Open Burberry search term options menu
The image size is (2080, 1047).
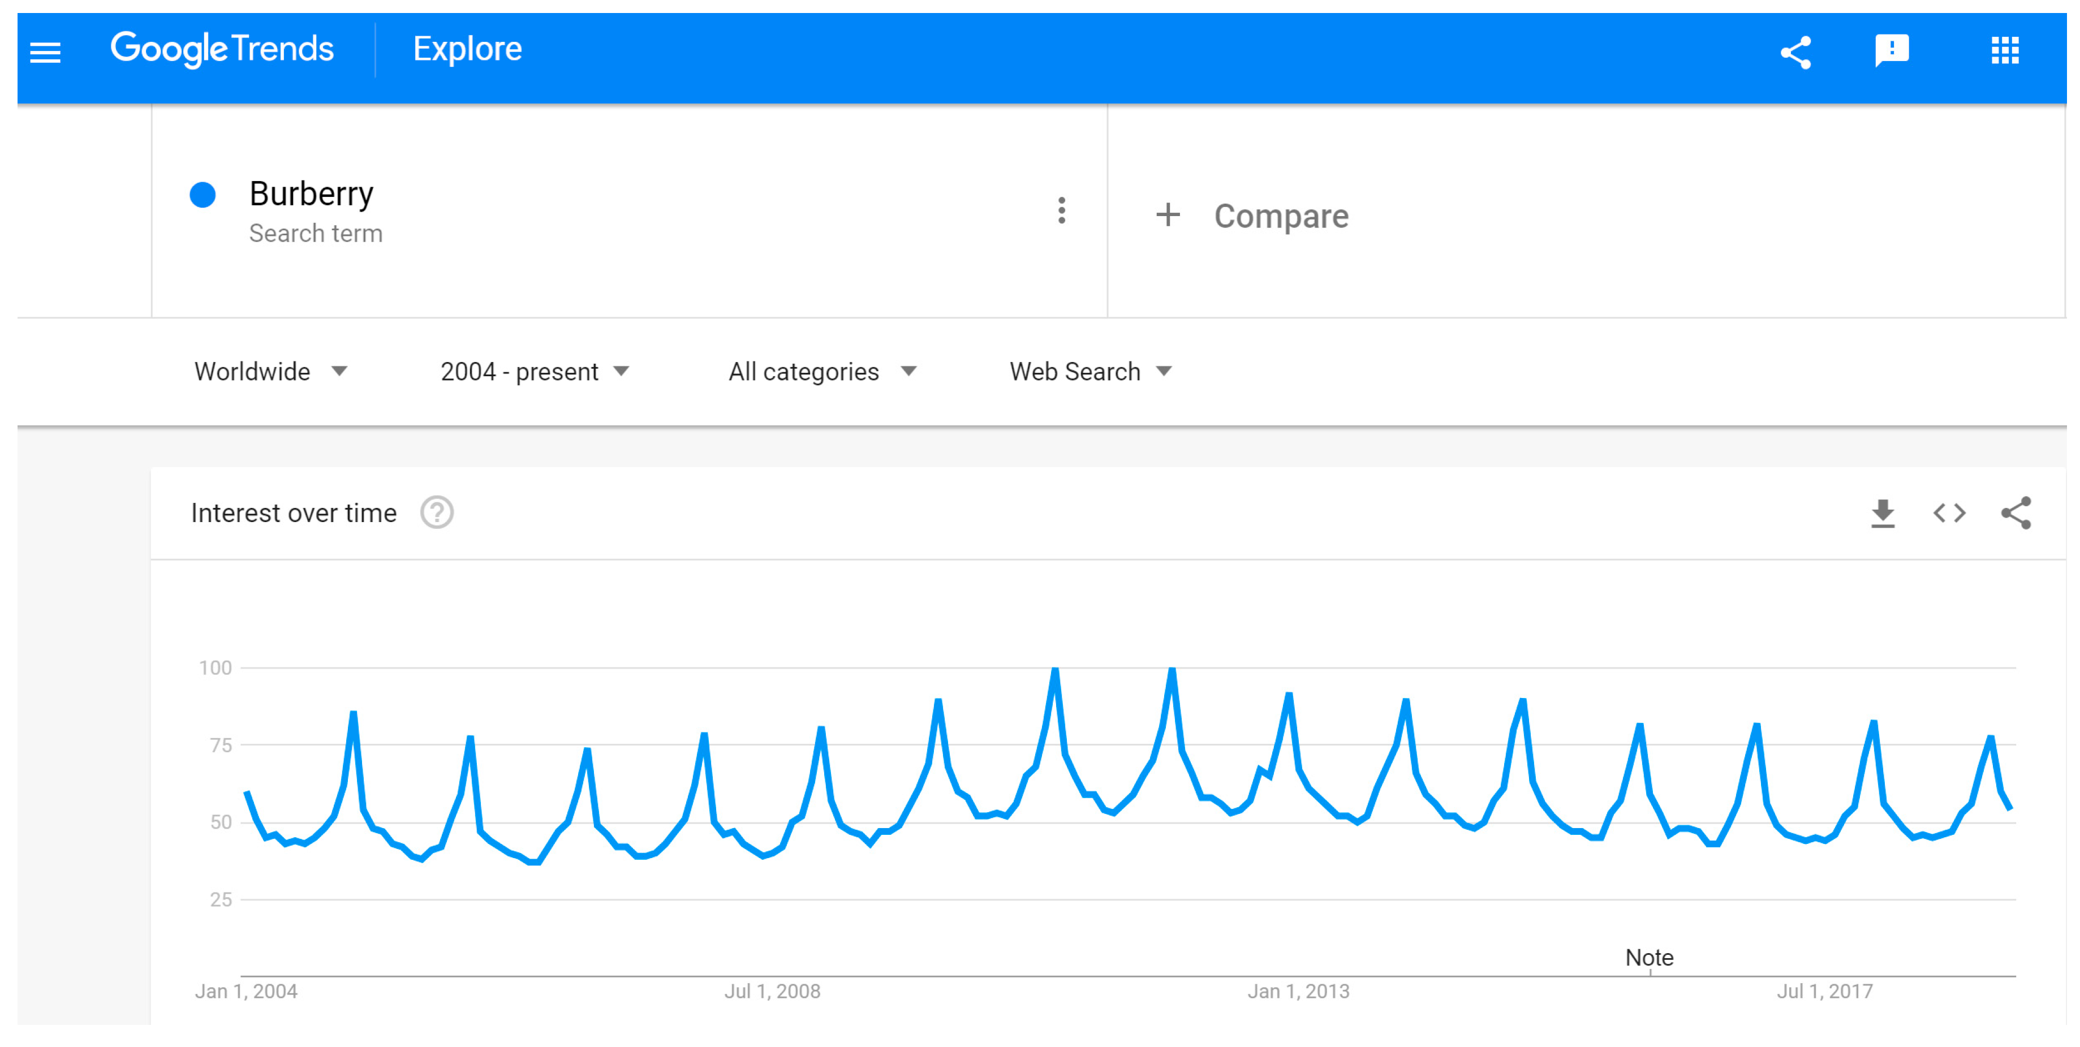click(x=1061, y=210)
